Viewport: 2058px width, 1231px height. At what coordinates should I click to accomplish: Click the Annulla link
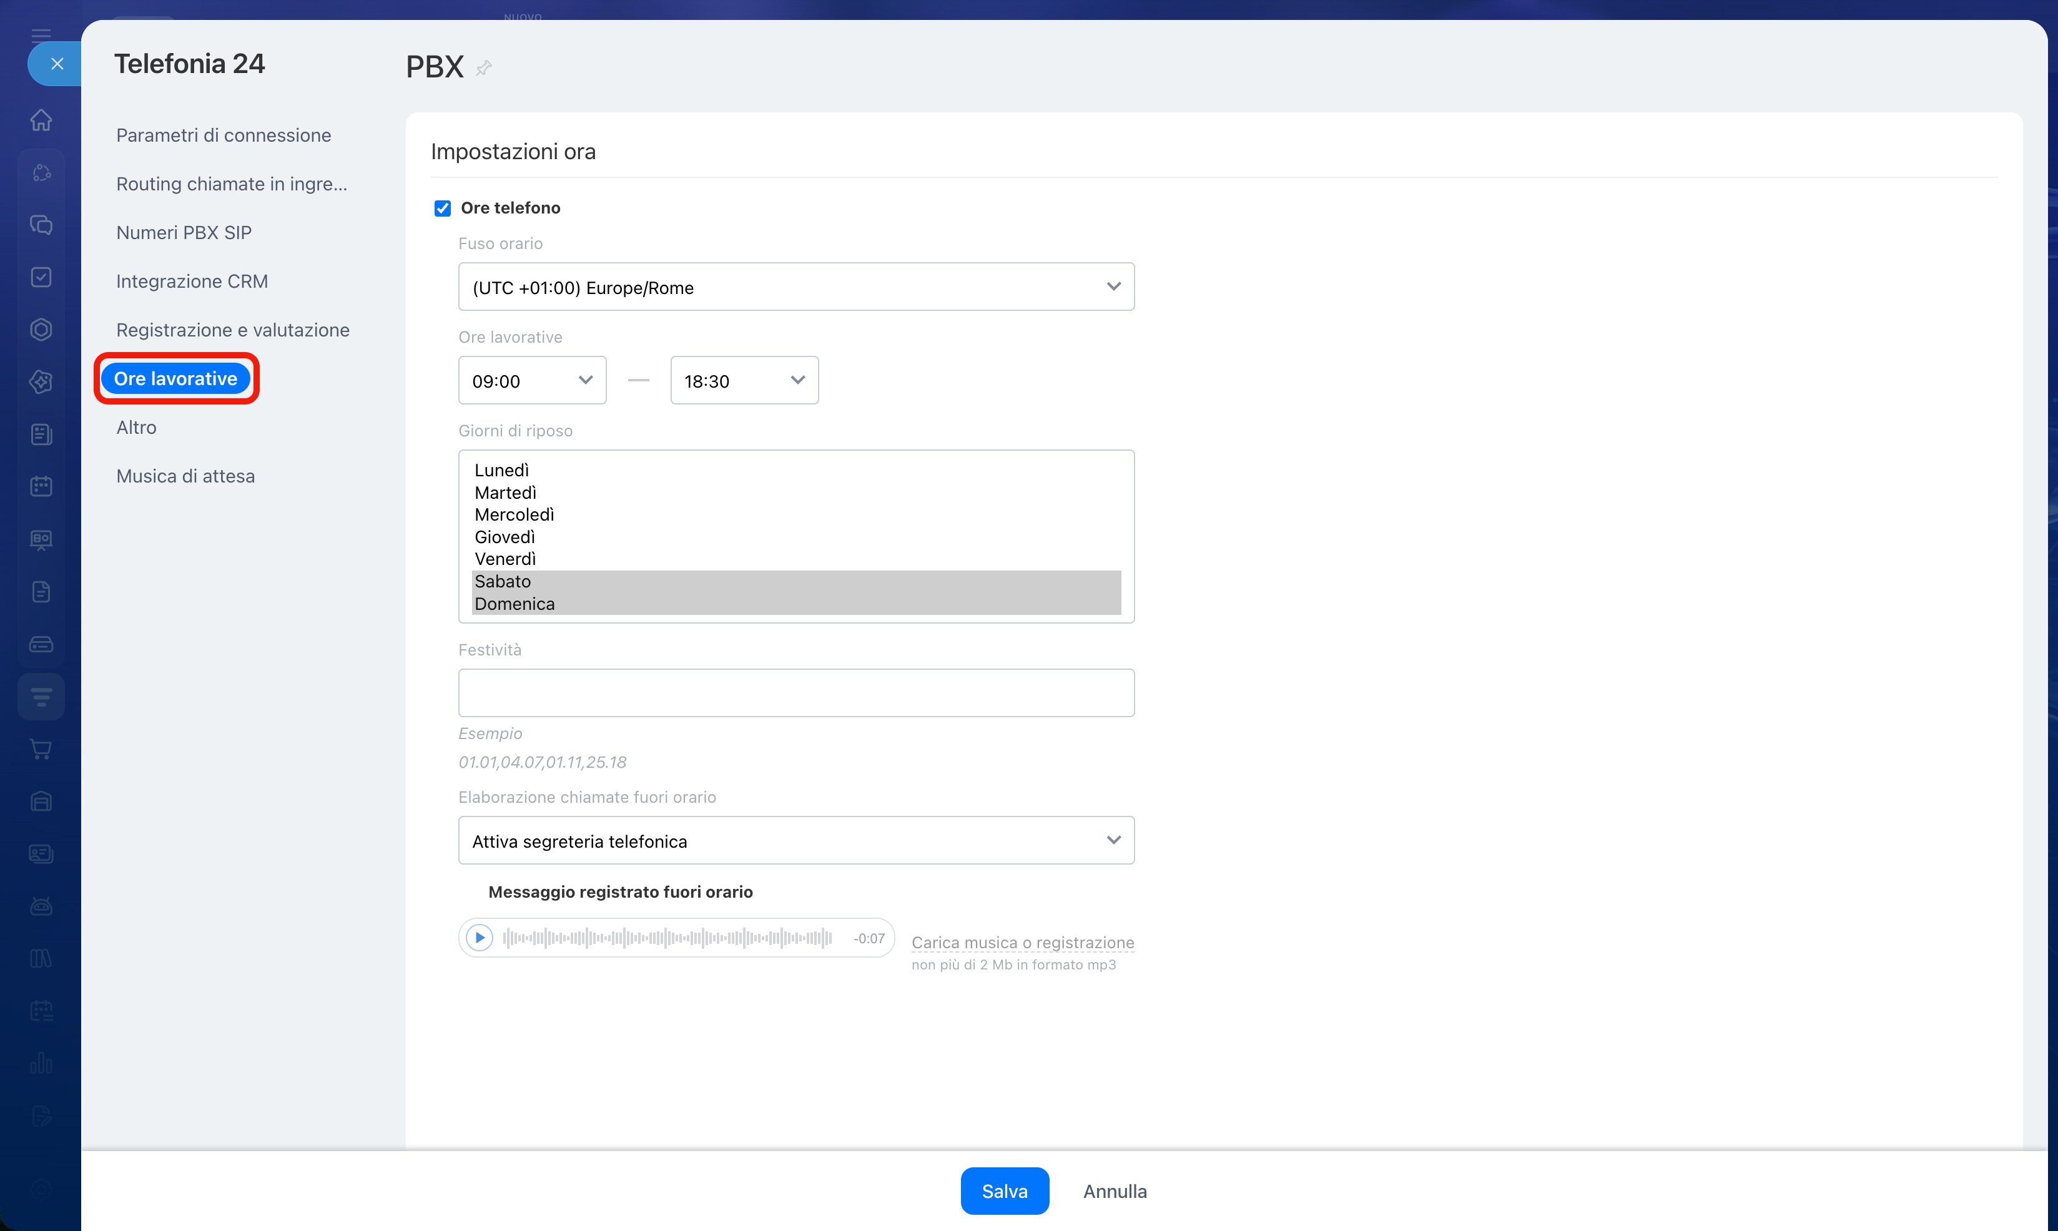coord(1115,1191)
